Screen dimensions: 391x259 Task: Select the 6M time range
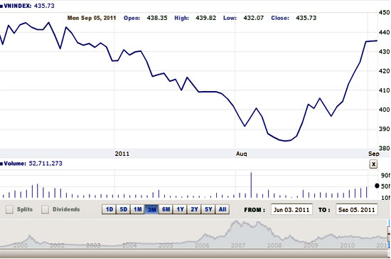[x=166, y=209]
